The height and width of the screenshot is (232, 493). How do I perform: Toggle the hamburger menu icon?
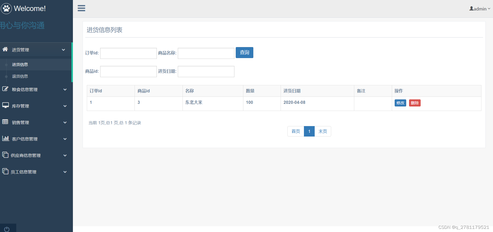tap(81, 8)
